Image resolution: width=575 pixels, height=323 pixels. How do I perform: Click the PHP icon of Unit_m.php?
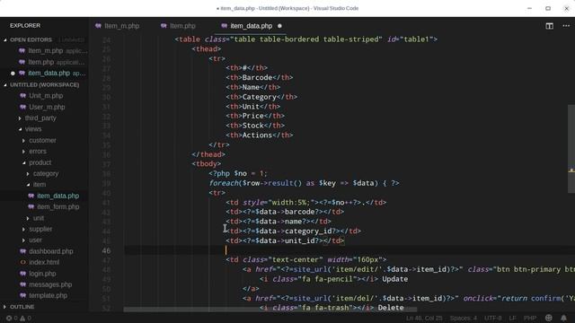coord(22,96)
